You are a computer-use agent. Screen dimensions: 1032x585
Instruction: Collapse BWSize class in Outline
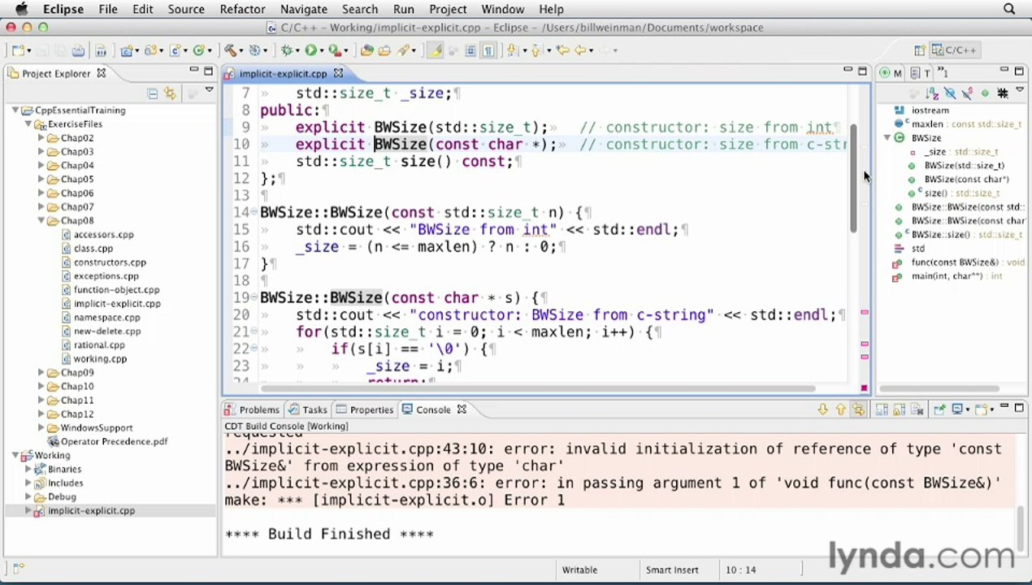point(887,137)
